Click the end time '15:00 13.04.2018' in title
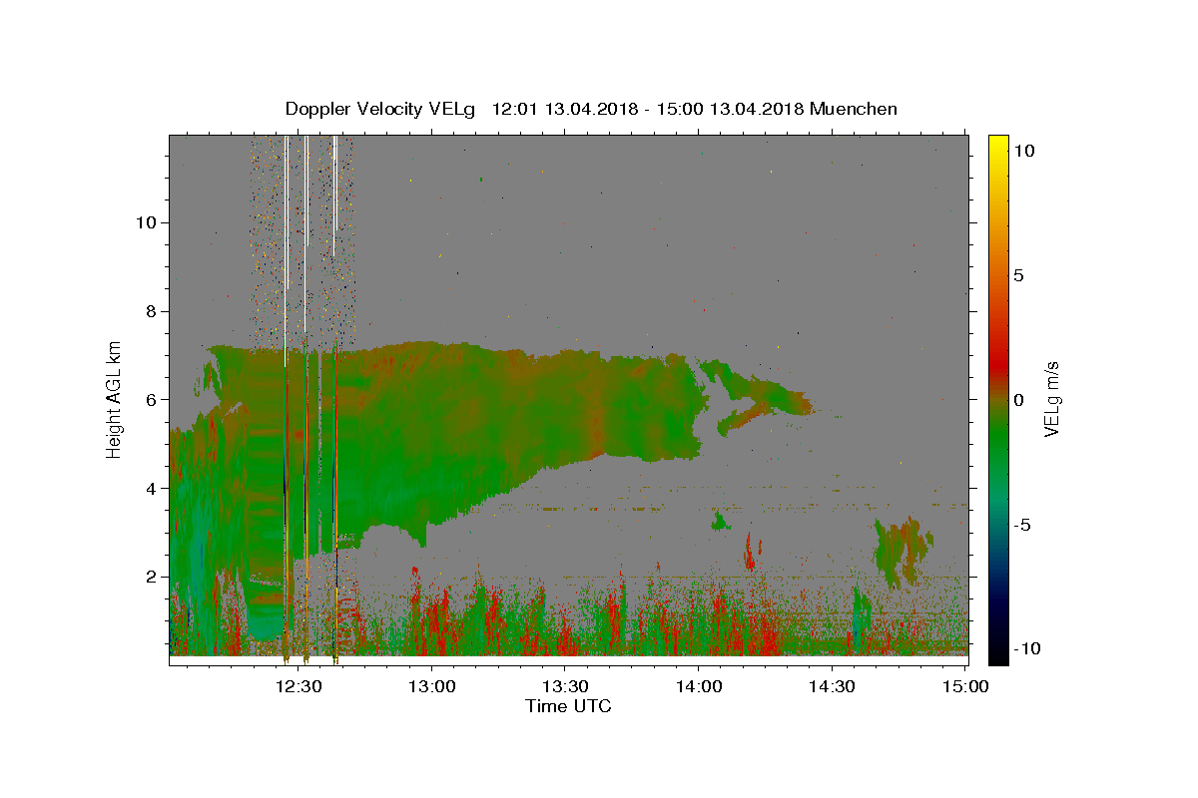 coord(728,109)
